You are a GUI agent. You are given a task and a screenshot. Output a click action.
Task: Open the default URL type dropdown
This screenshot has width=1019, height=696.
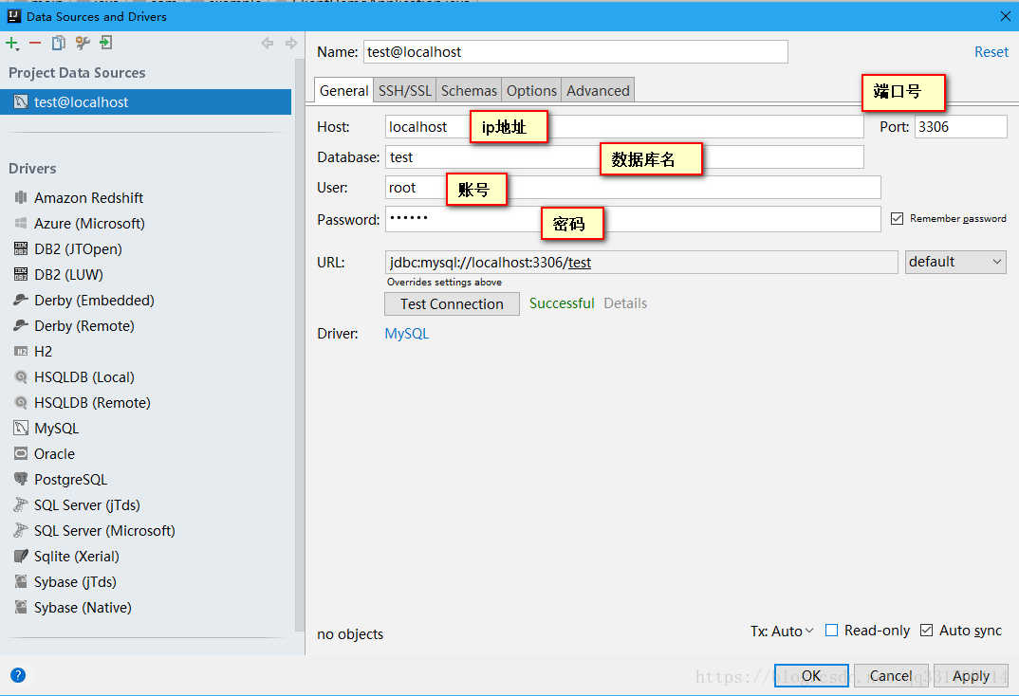pyautogui.click(x=955, y=262)
